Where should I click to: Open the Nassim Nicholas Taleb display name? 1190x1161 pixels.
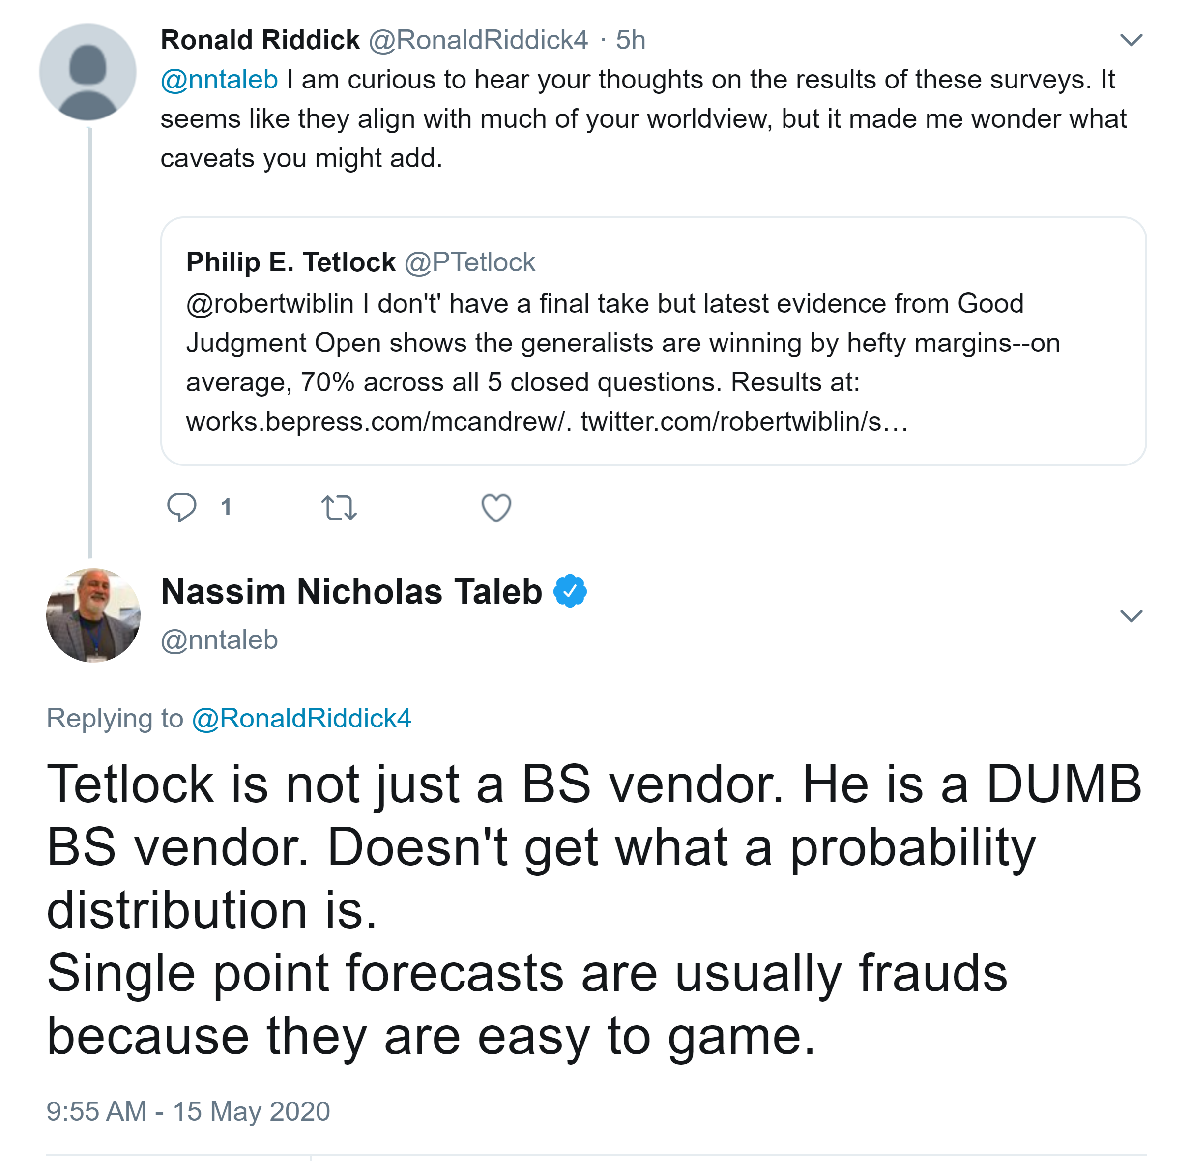tap(351, 591)
